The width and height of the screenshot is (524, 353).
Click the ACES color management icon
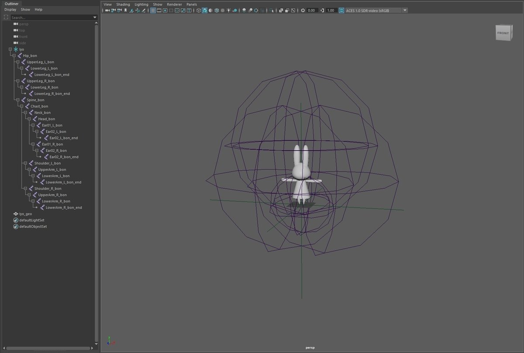coord(341,10)
